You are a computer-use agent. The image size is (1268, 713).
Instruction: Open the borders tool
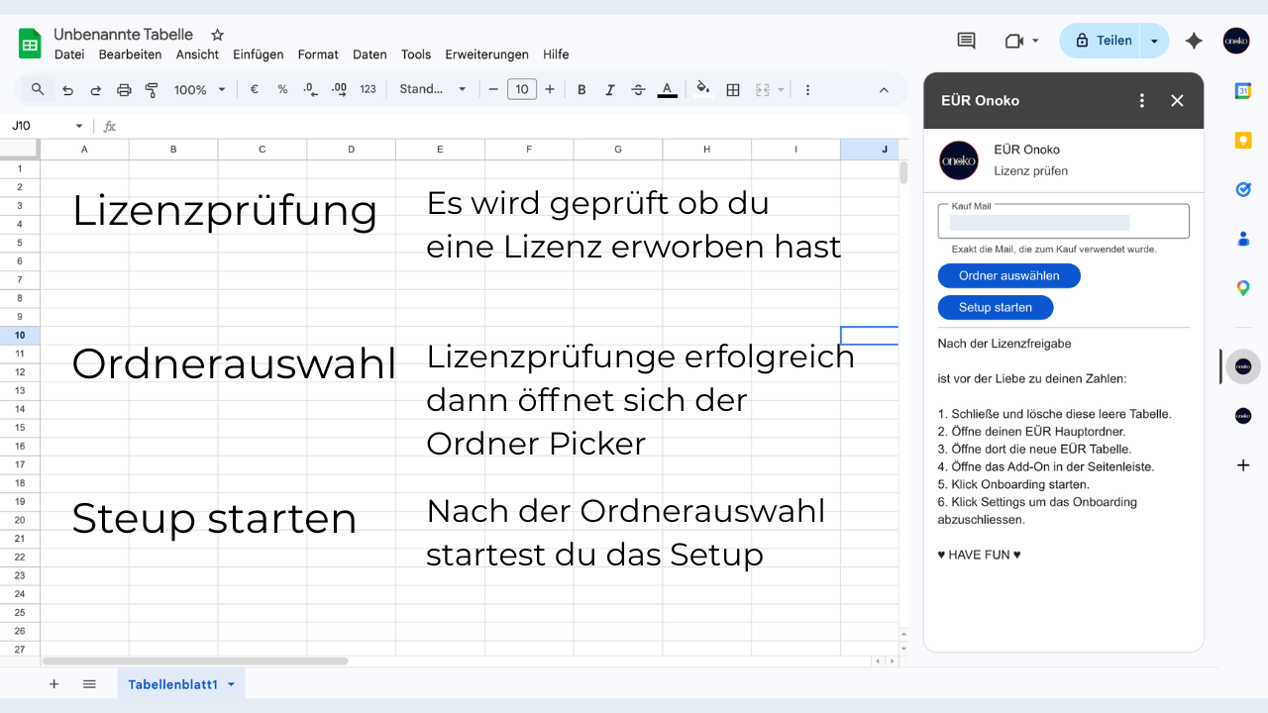click(733, 89)
